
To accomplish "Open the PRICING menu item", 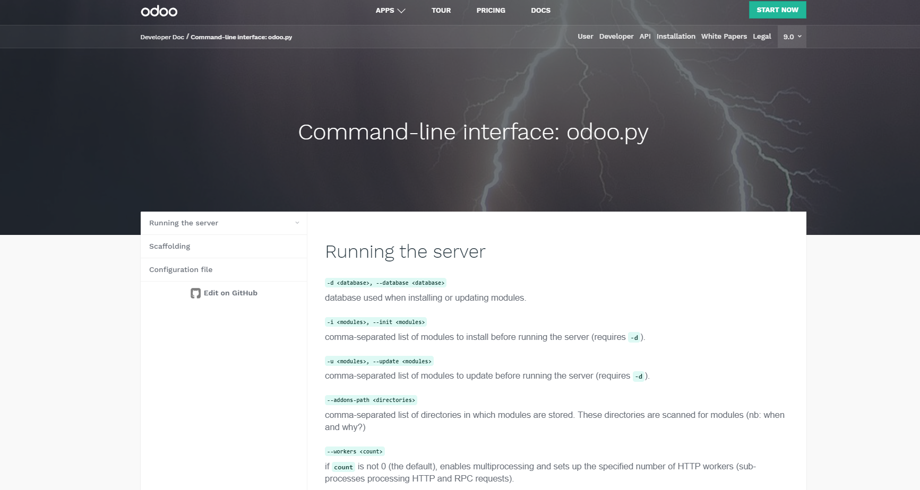I will tap(491, 11).
